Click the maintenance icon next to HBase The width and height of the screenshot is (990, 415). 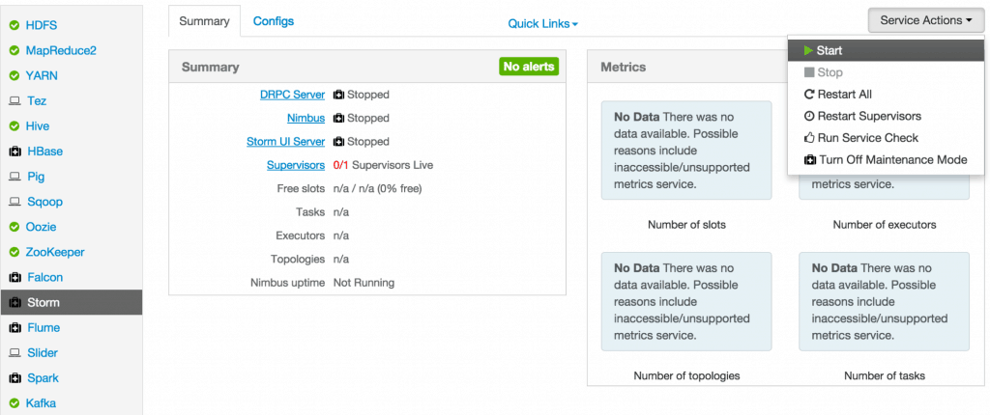coord(15,152)
